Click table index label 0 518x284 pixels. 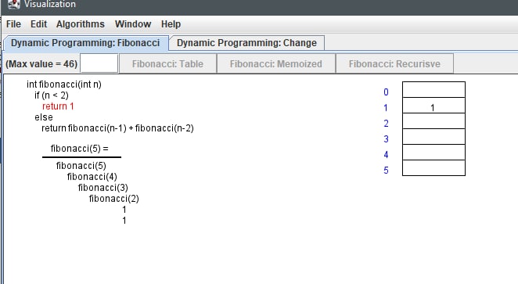[386, 92]
